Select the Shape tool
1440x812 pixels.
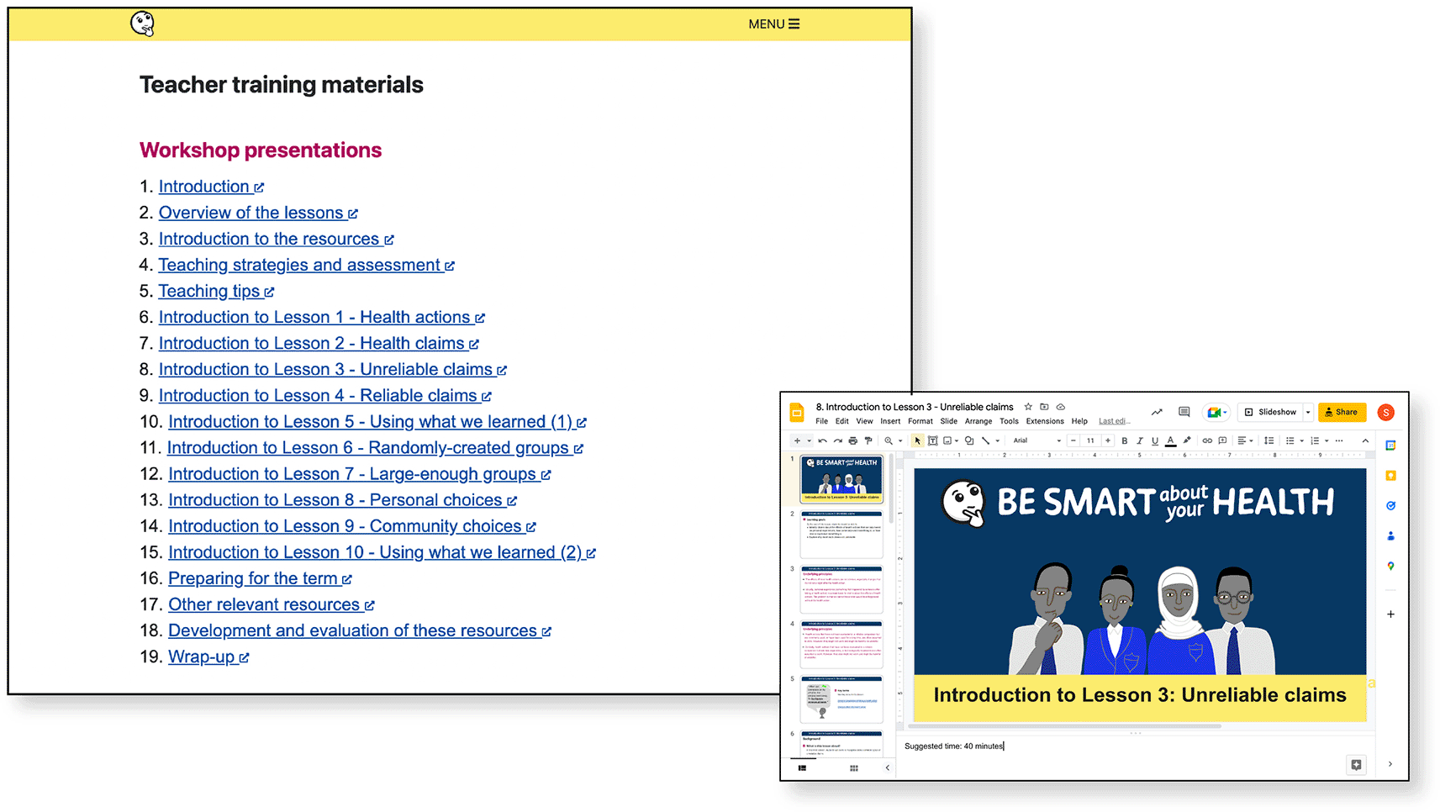[x=969, y=440]
